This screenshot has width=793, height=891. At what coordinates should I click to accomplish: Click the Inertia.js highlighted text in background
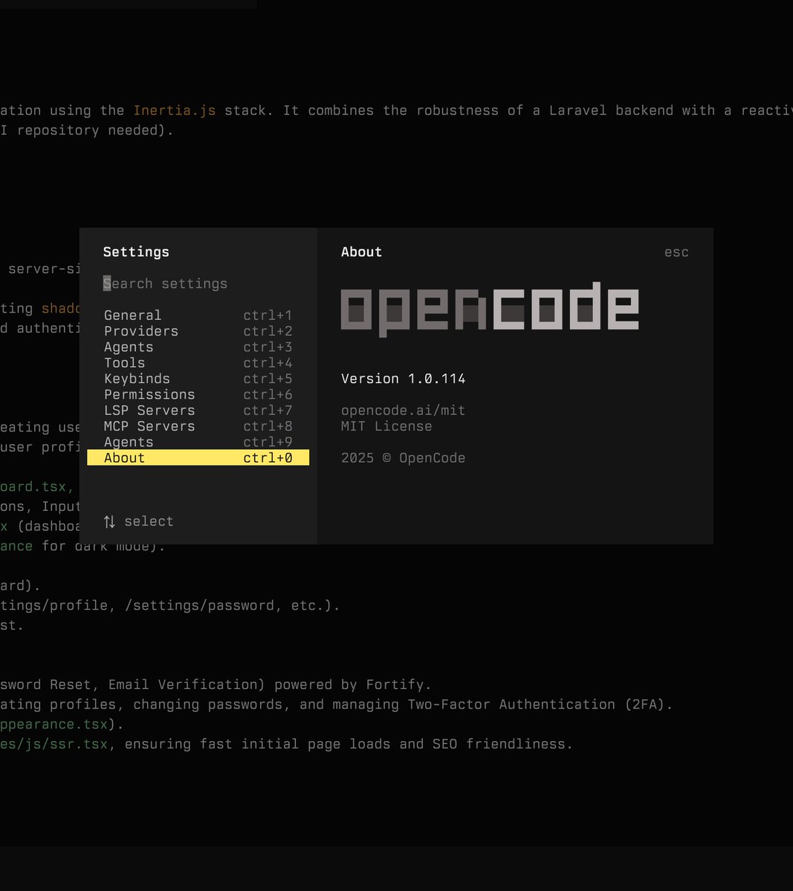pos(175,110)
